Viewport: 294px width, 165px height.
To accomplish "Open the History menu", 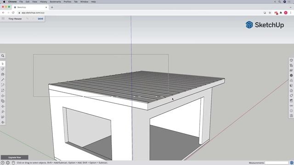I will click(43, 2).
